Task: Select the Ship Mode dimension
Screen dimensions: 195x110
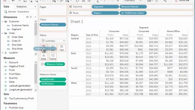Action: 17,49
